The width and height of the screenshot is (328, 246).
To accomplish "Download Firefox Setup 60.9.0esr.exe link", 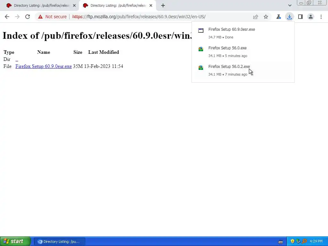I will [44, 66].
